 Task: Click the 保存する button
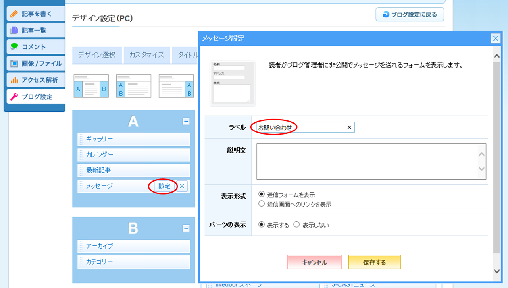pos(374,262)
